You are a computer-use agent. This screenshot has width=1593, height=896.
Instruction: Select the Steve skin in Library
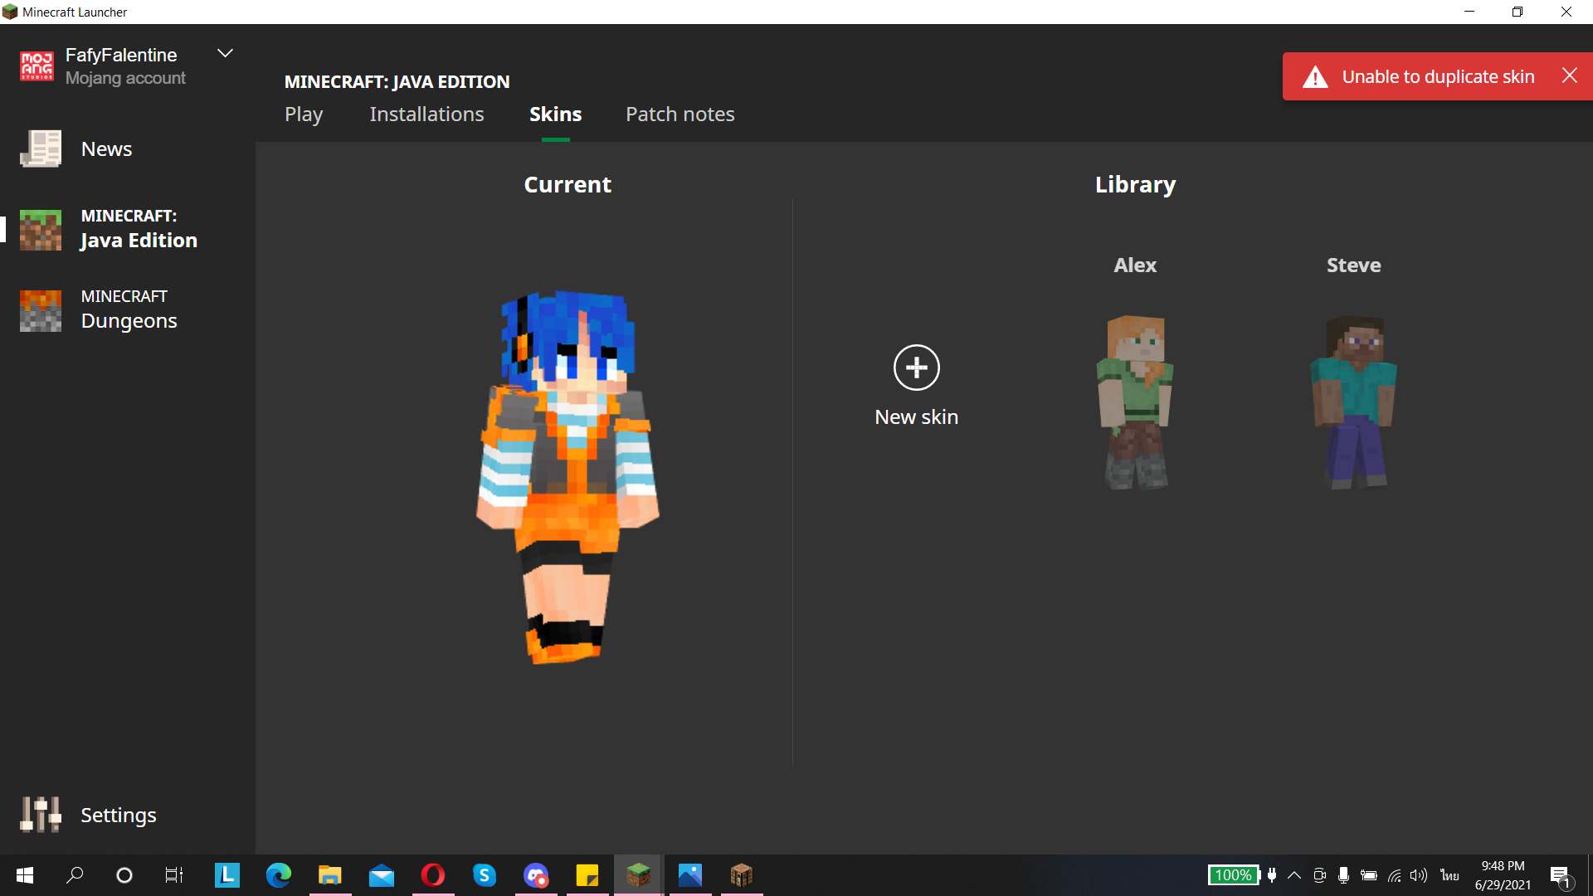click(x=1353, y=402)
